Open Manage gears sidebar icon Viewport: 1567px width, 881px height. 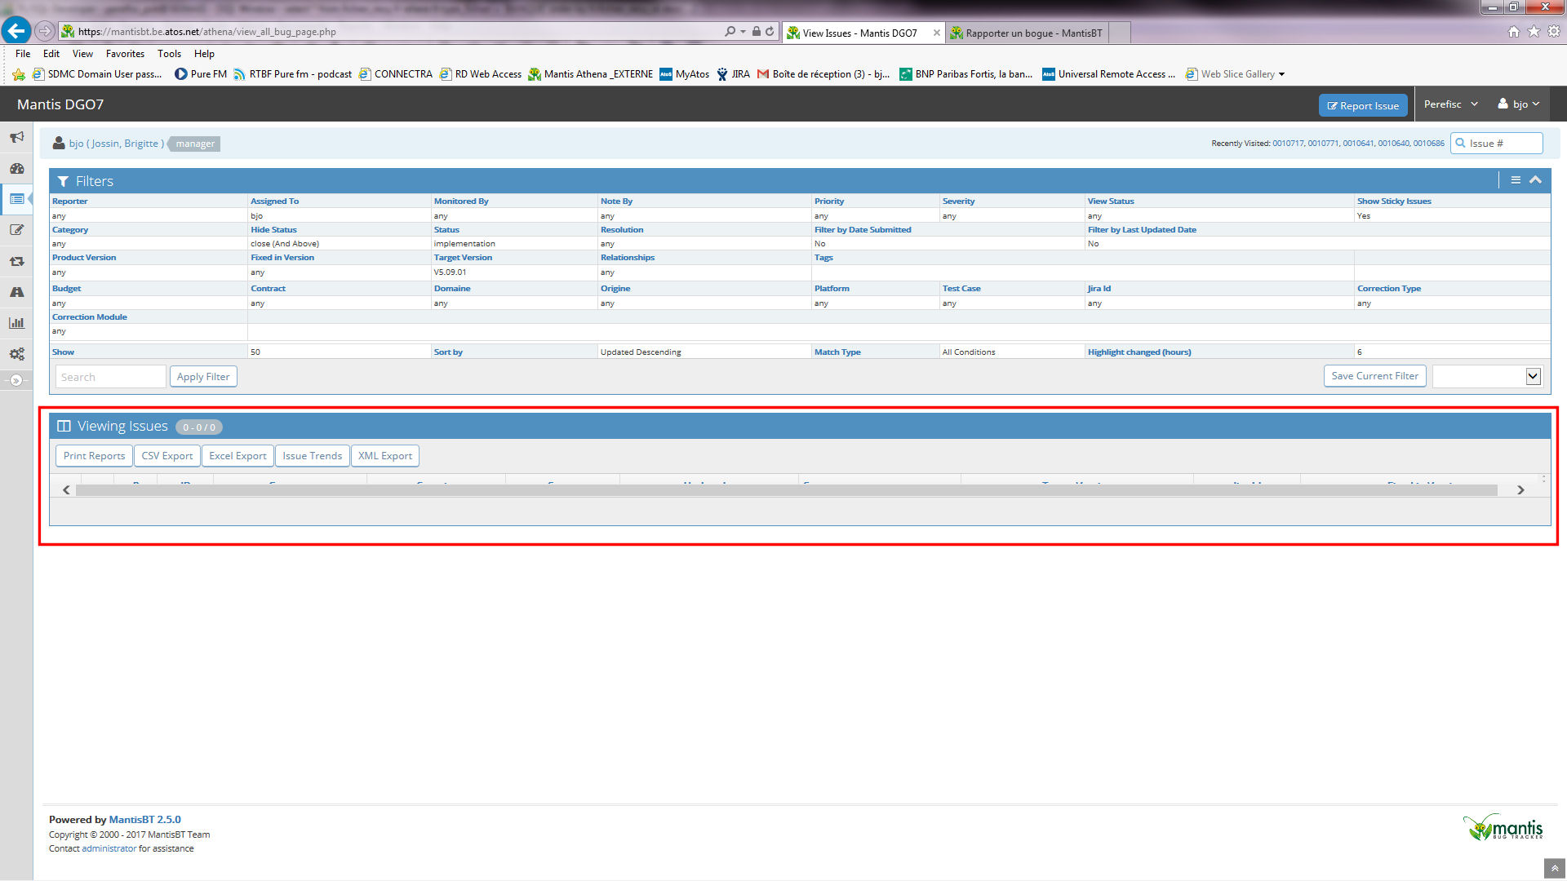click(x=16, y=354)
